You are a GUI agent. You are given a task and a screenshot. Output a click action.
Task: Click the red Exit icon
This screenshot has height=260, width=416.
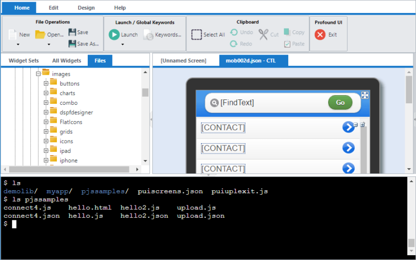(x=320, y=35)
